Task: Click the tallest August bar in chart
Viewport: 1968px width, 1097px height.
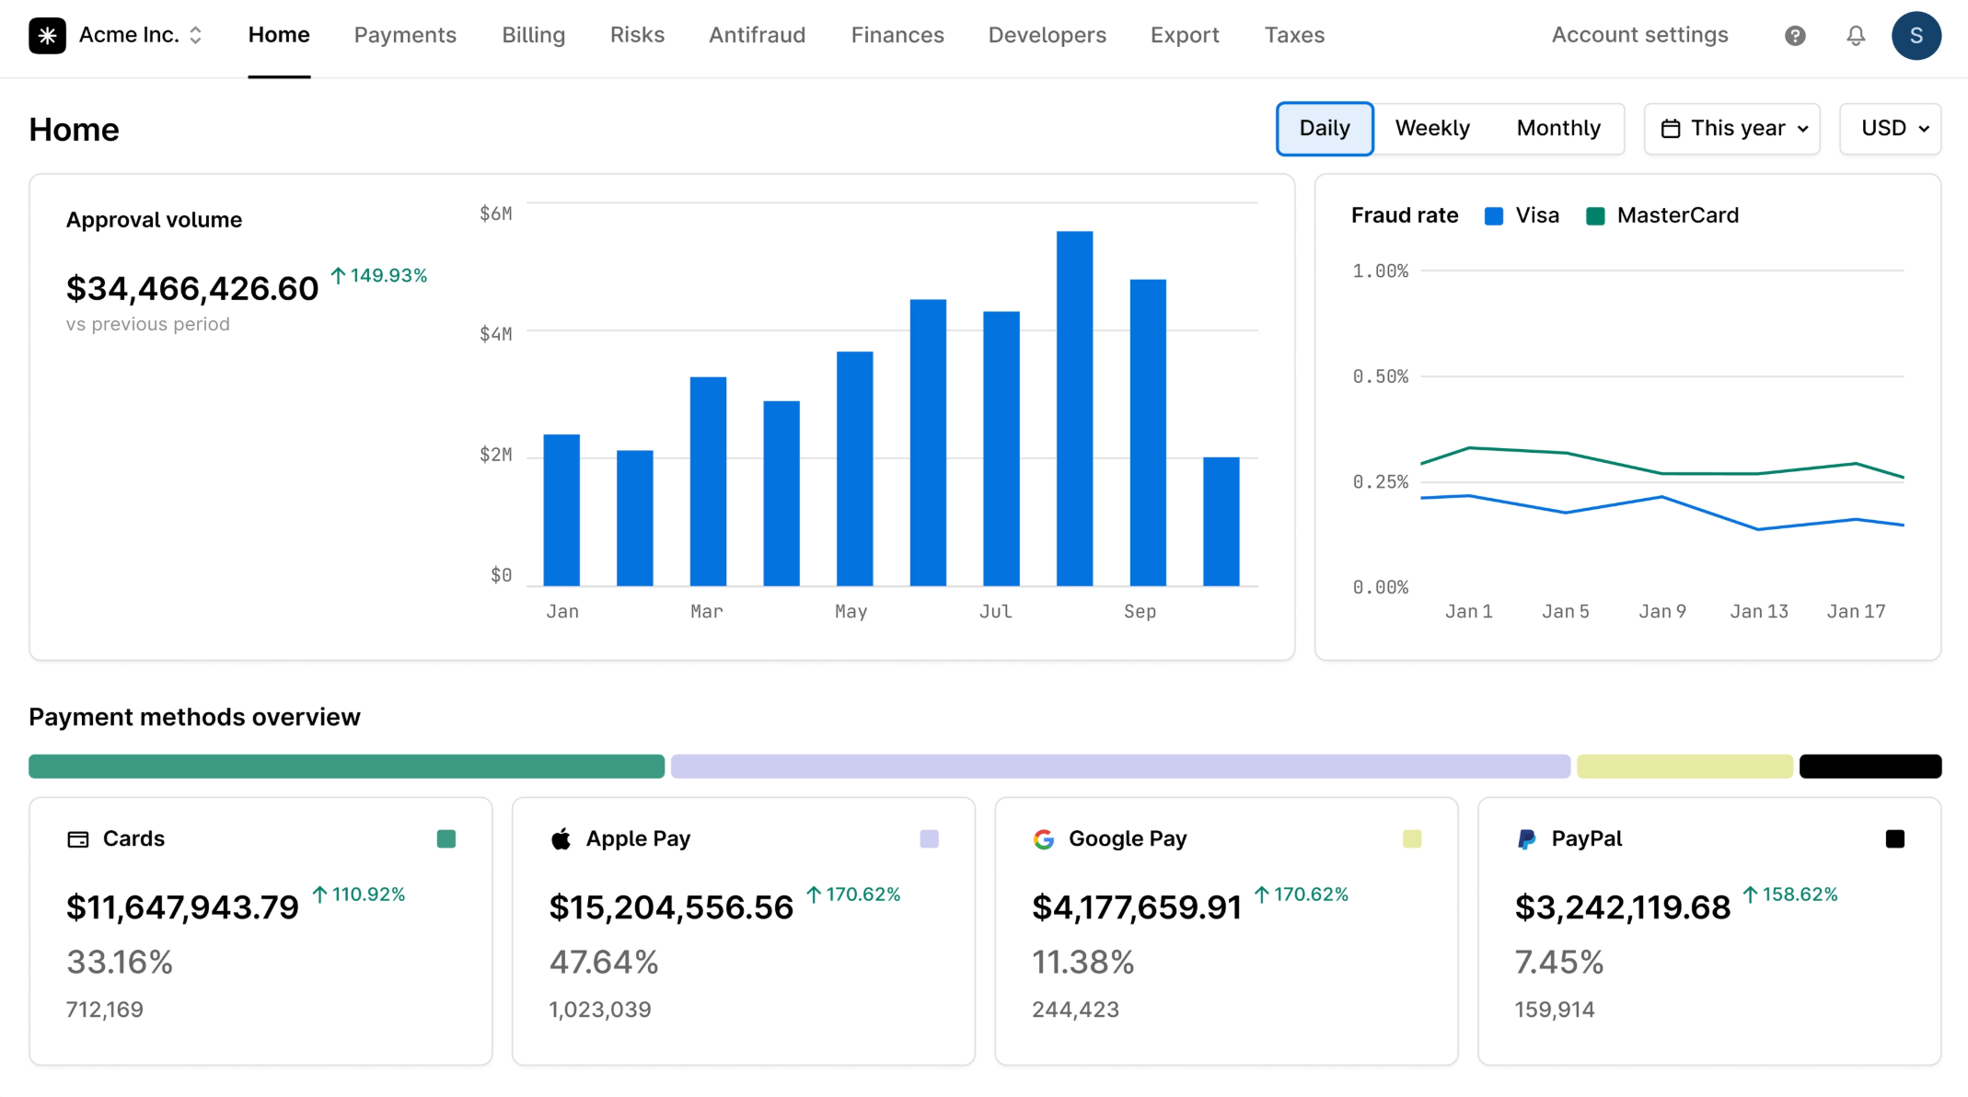Action: 1074,409
